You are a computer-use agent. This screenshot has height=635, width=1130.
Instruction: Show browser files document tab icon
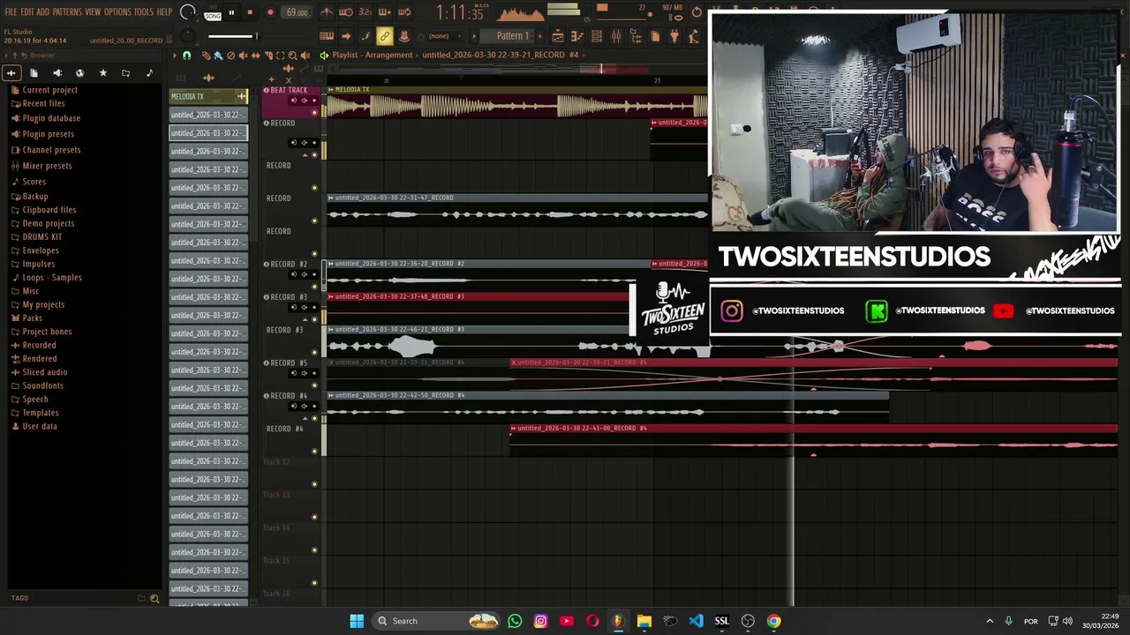coord(34,72)
